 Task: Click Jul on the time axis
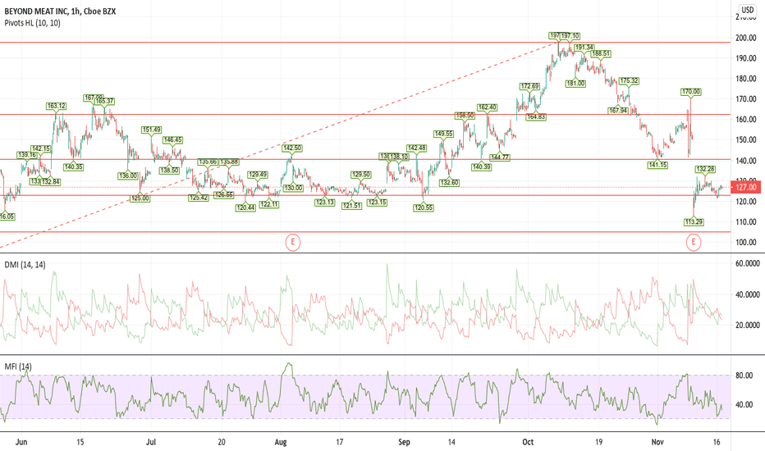click(x=151, y=442)
